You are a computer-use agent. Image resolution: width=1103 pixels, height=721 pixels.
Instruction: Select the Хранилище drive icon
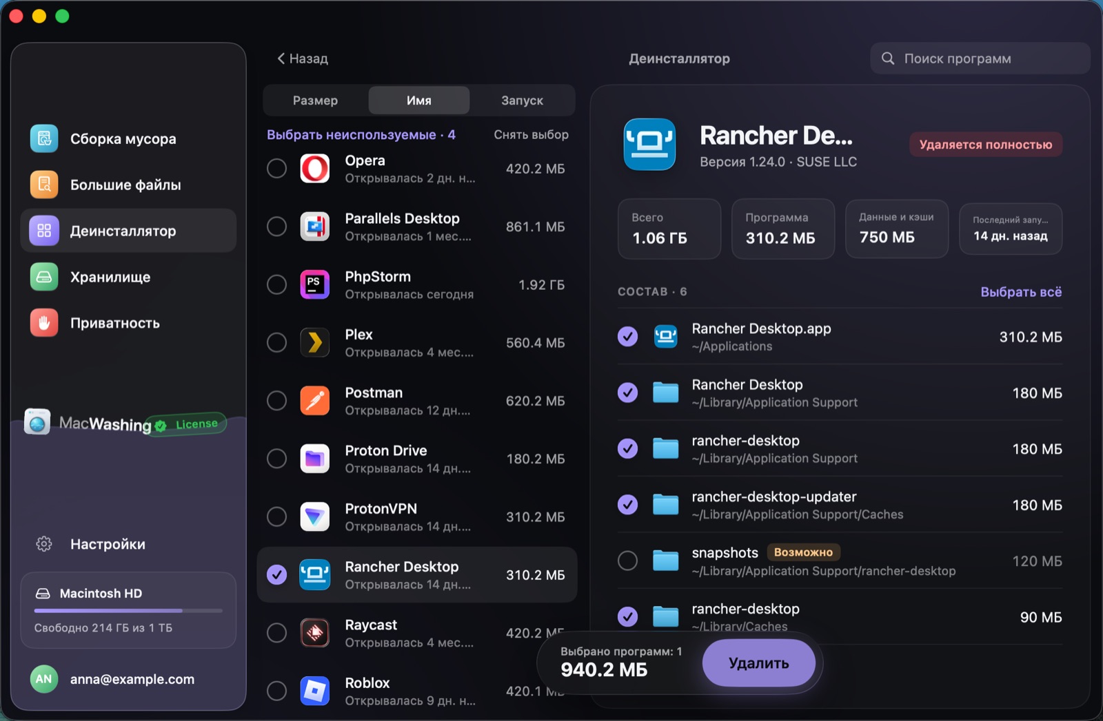pos(44,277)
